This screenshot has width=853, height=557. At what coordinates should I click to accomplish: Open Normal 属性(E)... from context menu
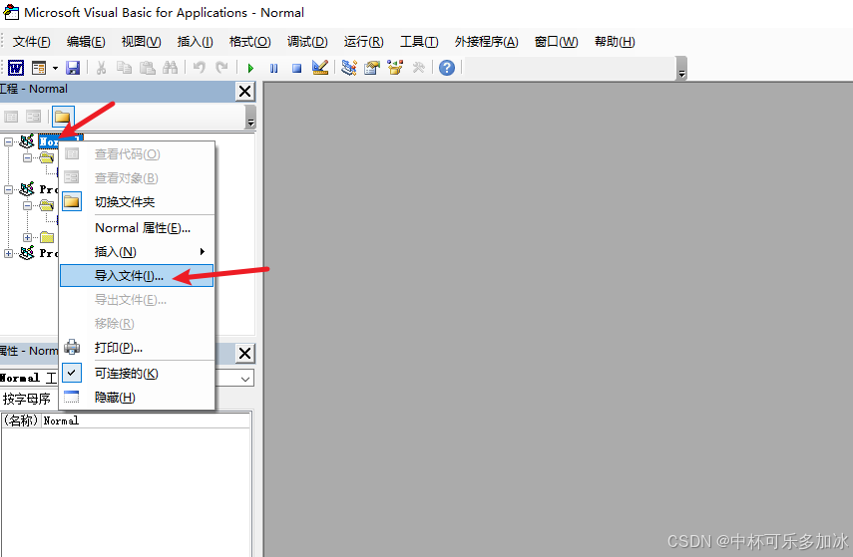pyautogui.click(x=137, y=228)
